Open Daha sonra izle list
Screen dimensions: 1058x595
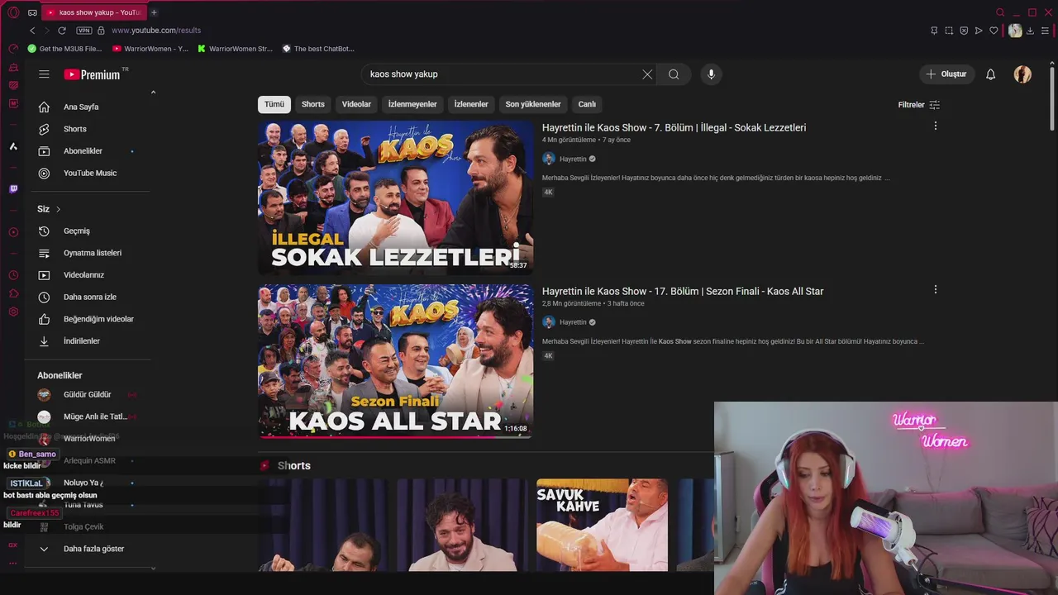pos(88,297)
